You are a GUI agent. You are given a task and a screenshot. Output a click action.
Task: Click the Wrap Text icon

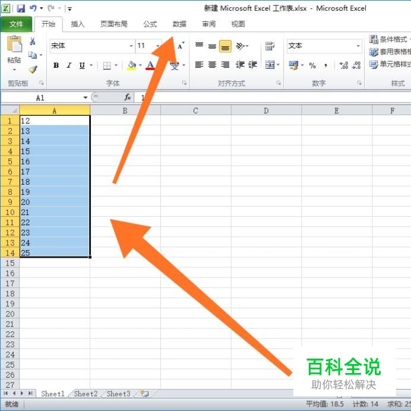tap(270, 46)
